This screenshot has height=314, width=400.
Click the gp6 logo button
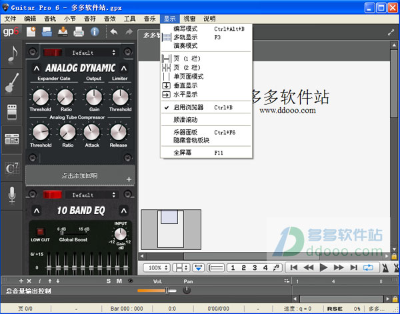[11, 31]
